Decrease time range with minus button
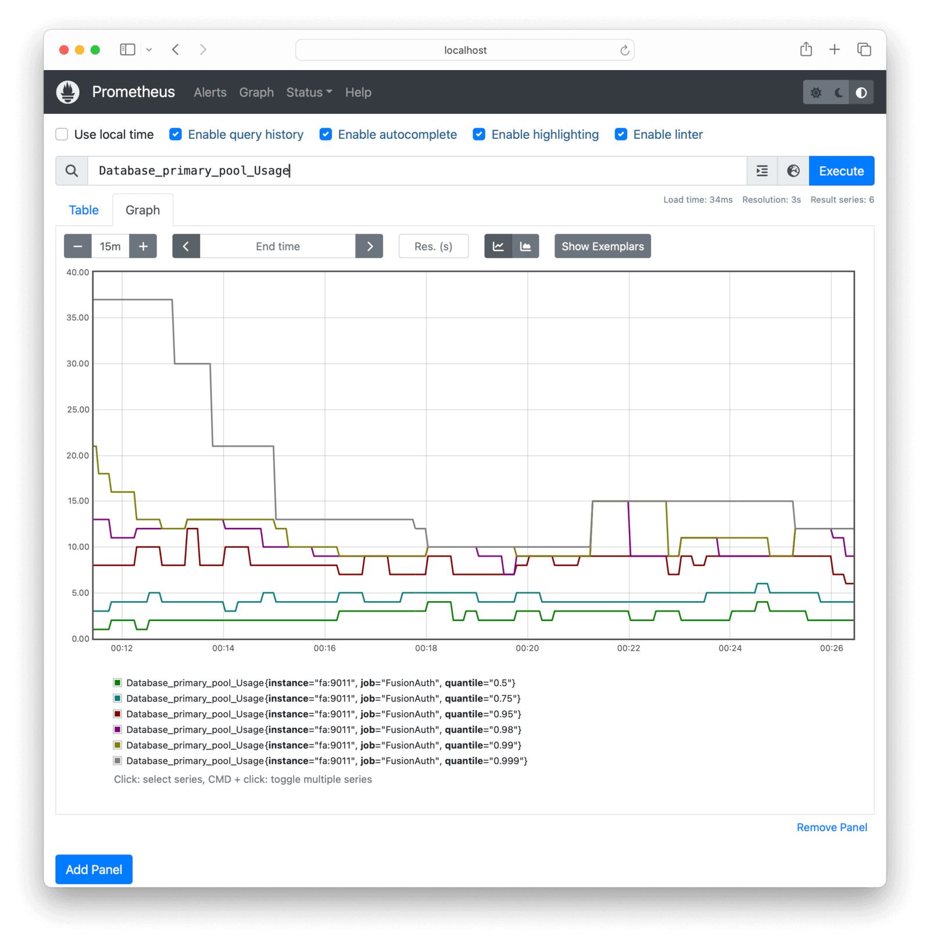Image resolution: width=930 pixels, height=945 pixels. point(78,246)
